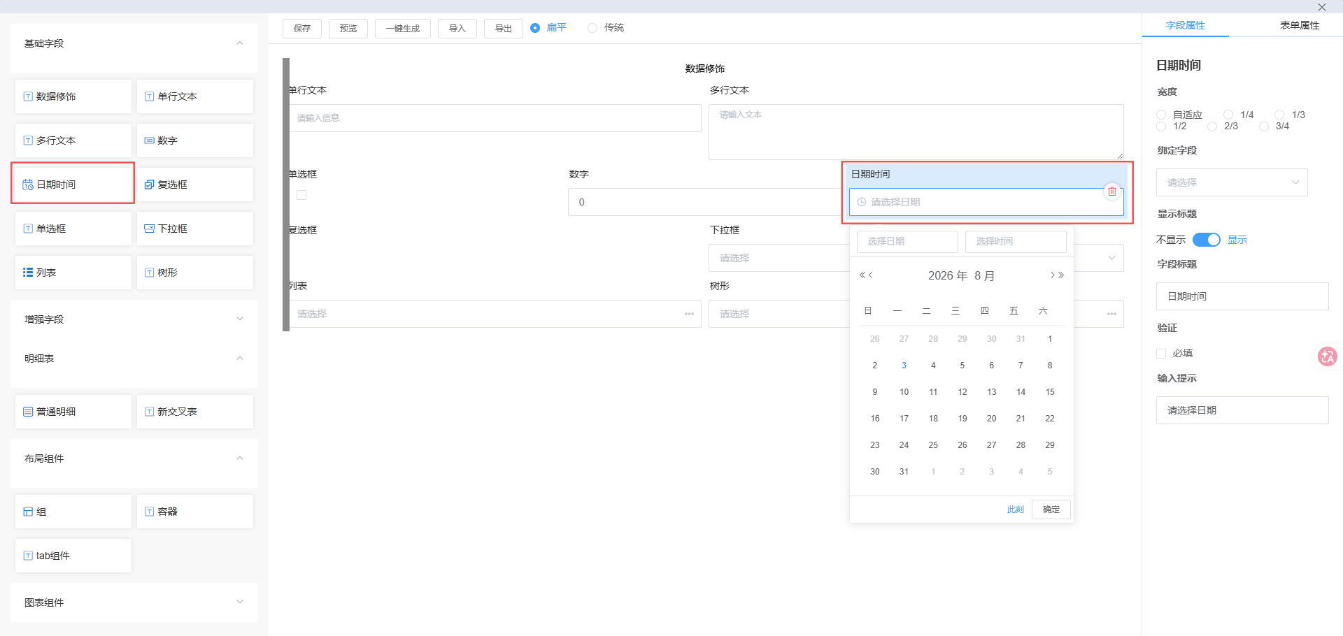Image resolution: width=1343 pixels, height=636 pixels.
Task: Click the 下拉框 field icon in the palette
Action: 149,229
